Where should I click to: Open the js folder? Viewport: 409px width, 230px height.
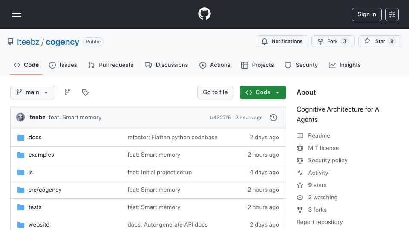coord(31,172)
